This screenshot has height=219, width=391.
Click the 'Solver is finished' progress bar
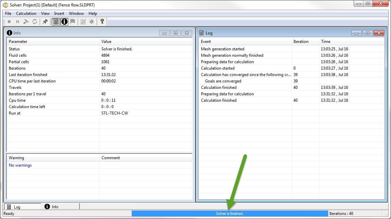[230, 214]
